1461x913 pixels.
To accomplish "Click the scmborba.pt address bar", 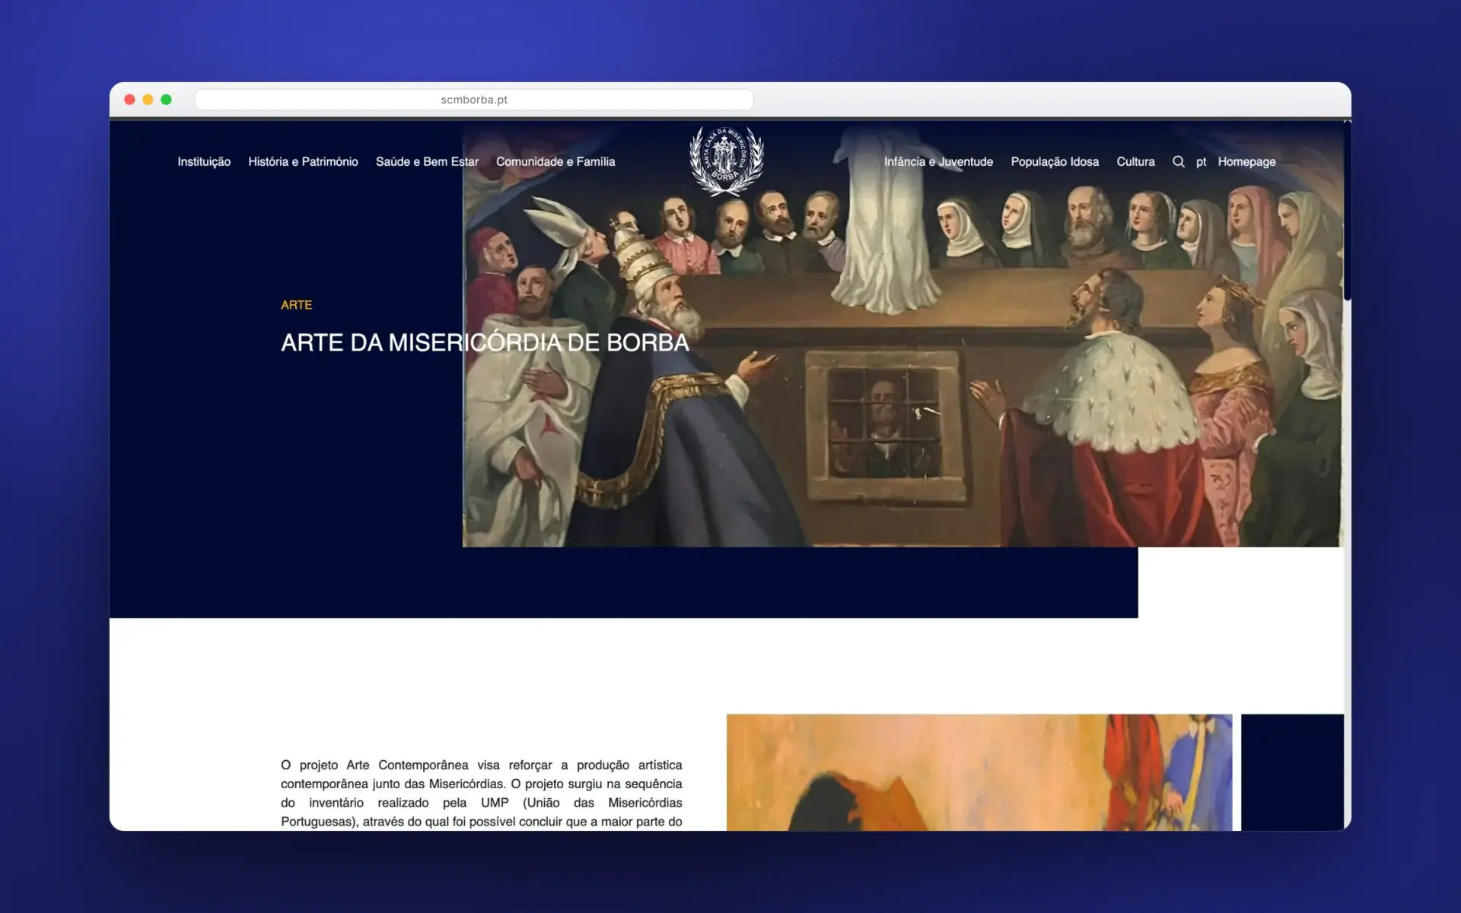I will (x=474, y=100).
